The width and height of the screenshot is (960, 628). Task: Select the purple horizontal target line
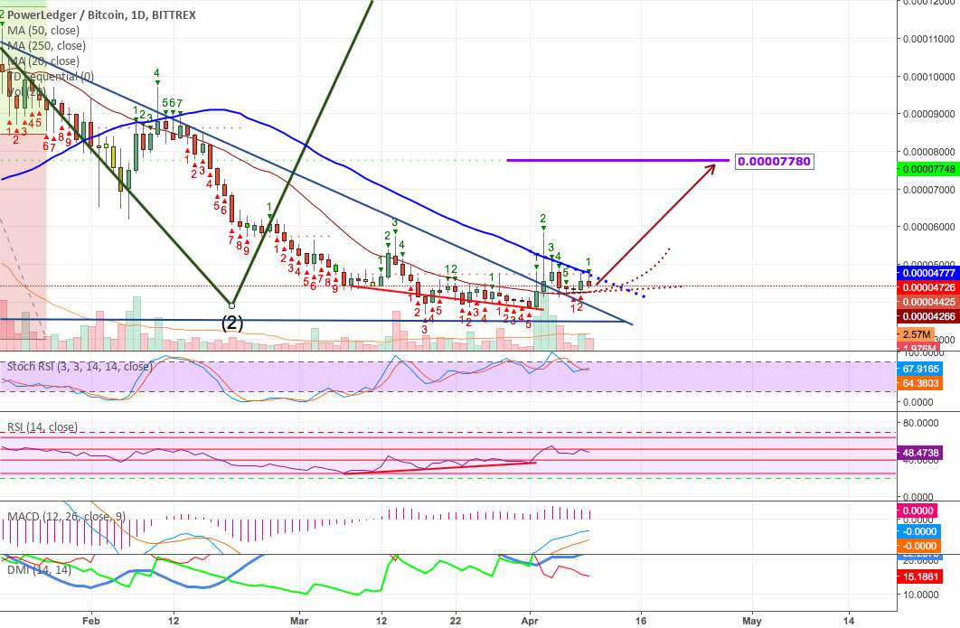click(617, 160)
